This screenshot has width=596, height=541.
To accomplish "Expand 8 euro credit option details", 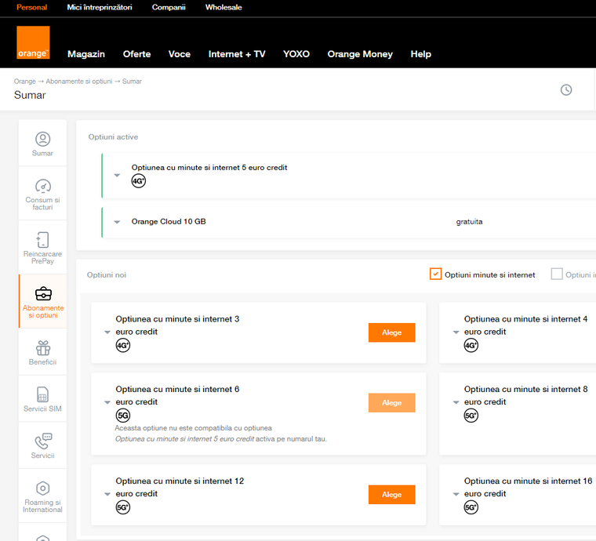I will tap(456, 402).
